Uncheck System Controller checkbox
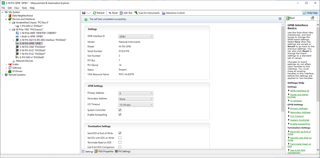Viewport: 320px width, 158px height. click(120, 110)
